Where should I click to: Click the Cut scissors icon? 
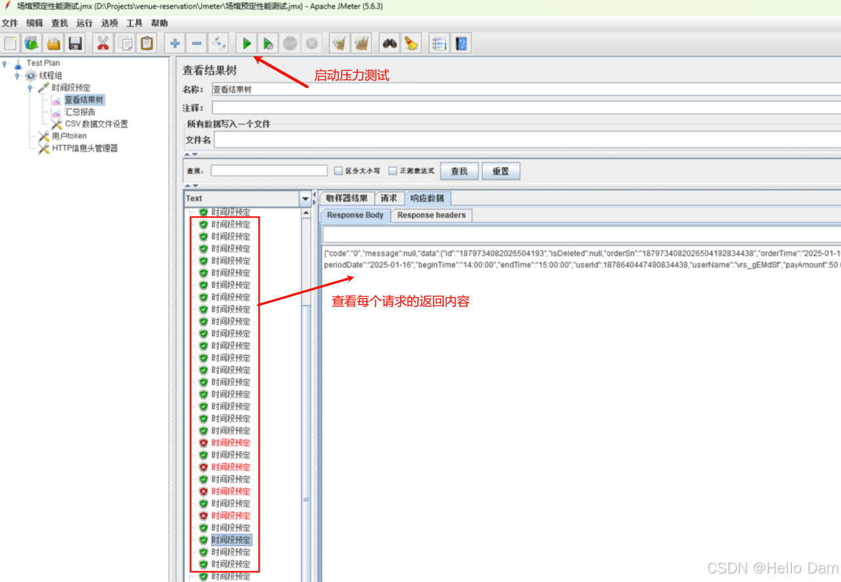(102, 43)
